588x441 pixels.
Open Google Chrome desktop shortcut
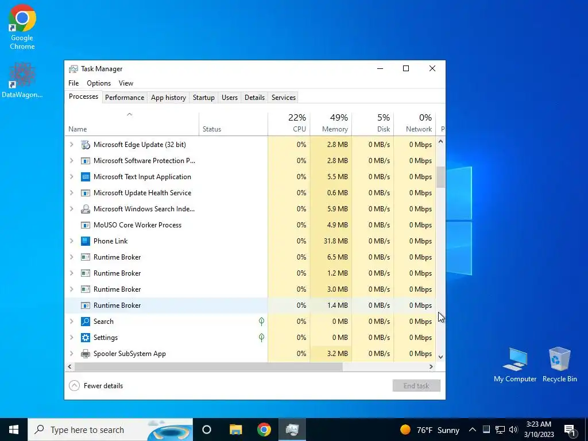point(22,27)
